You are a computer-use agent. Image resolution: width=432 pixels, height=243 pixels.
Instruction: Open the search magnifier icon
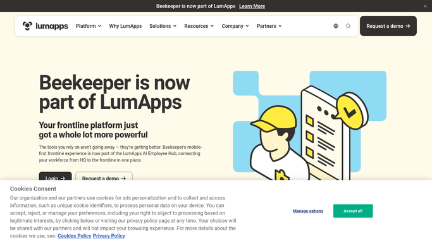pyautogui.click(x=348, y=26)
